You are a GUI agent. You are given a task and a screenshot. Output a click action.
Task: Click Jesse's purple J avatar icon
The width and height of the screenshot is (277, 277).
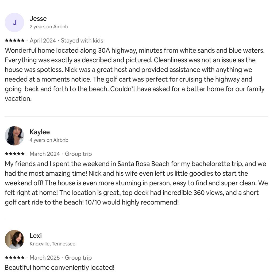pyautogui.click(x=14, y=22)
